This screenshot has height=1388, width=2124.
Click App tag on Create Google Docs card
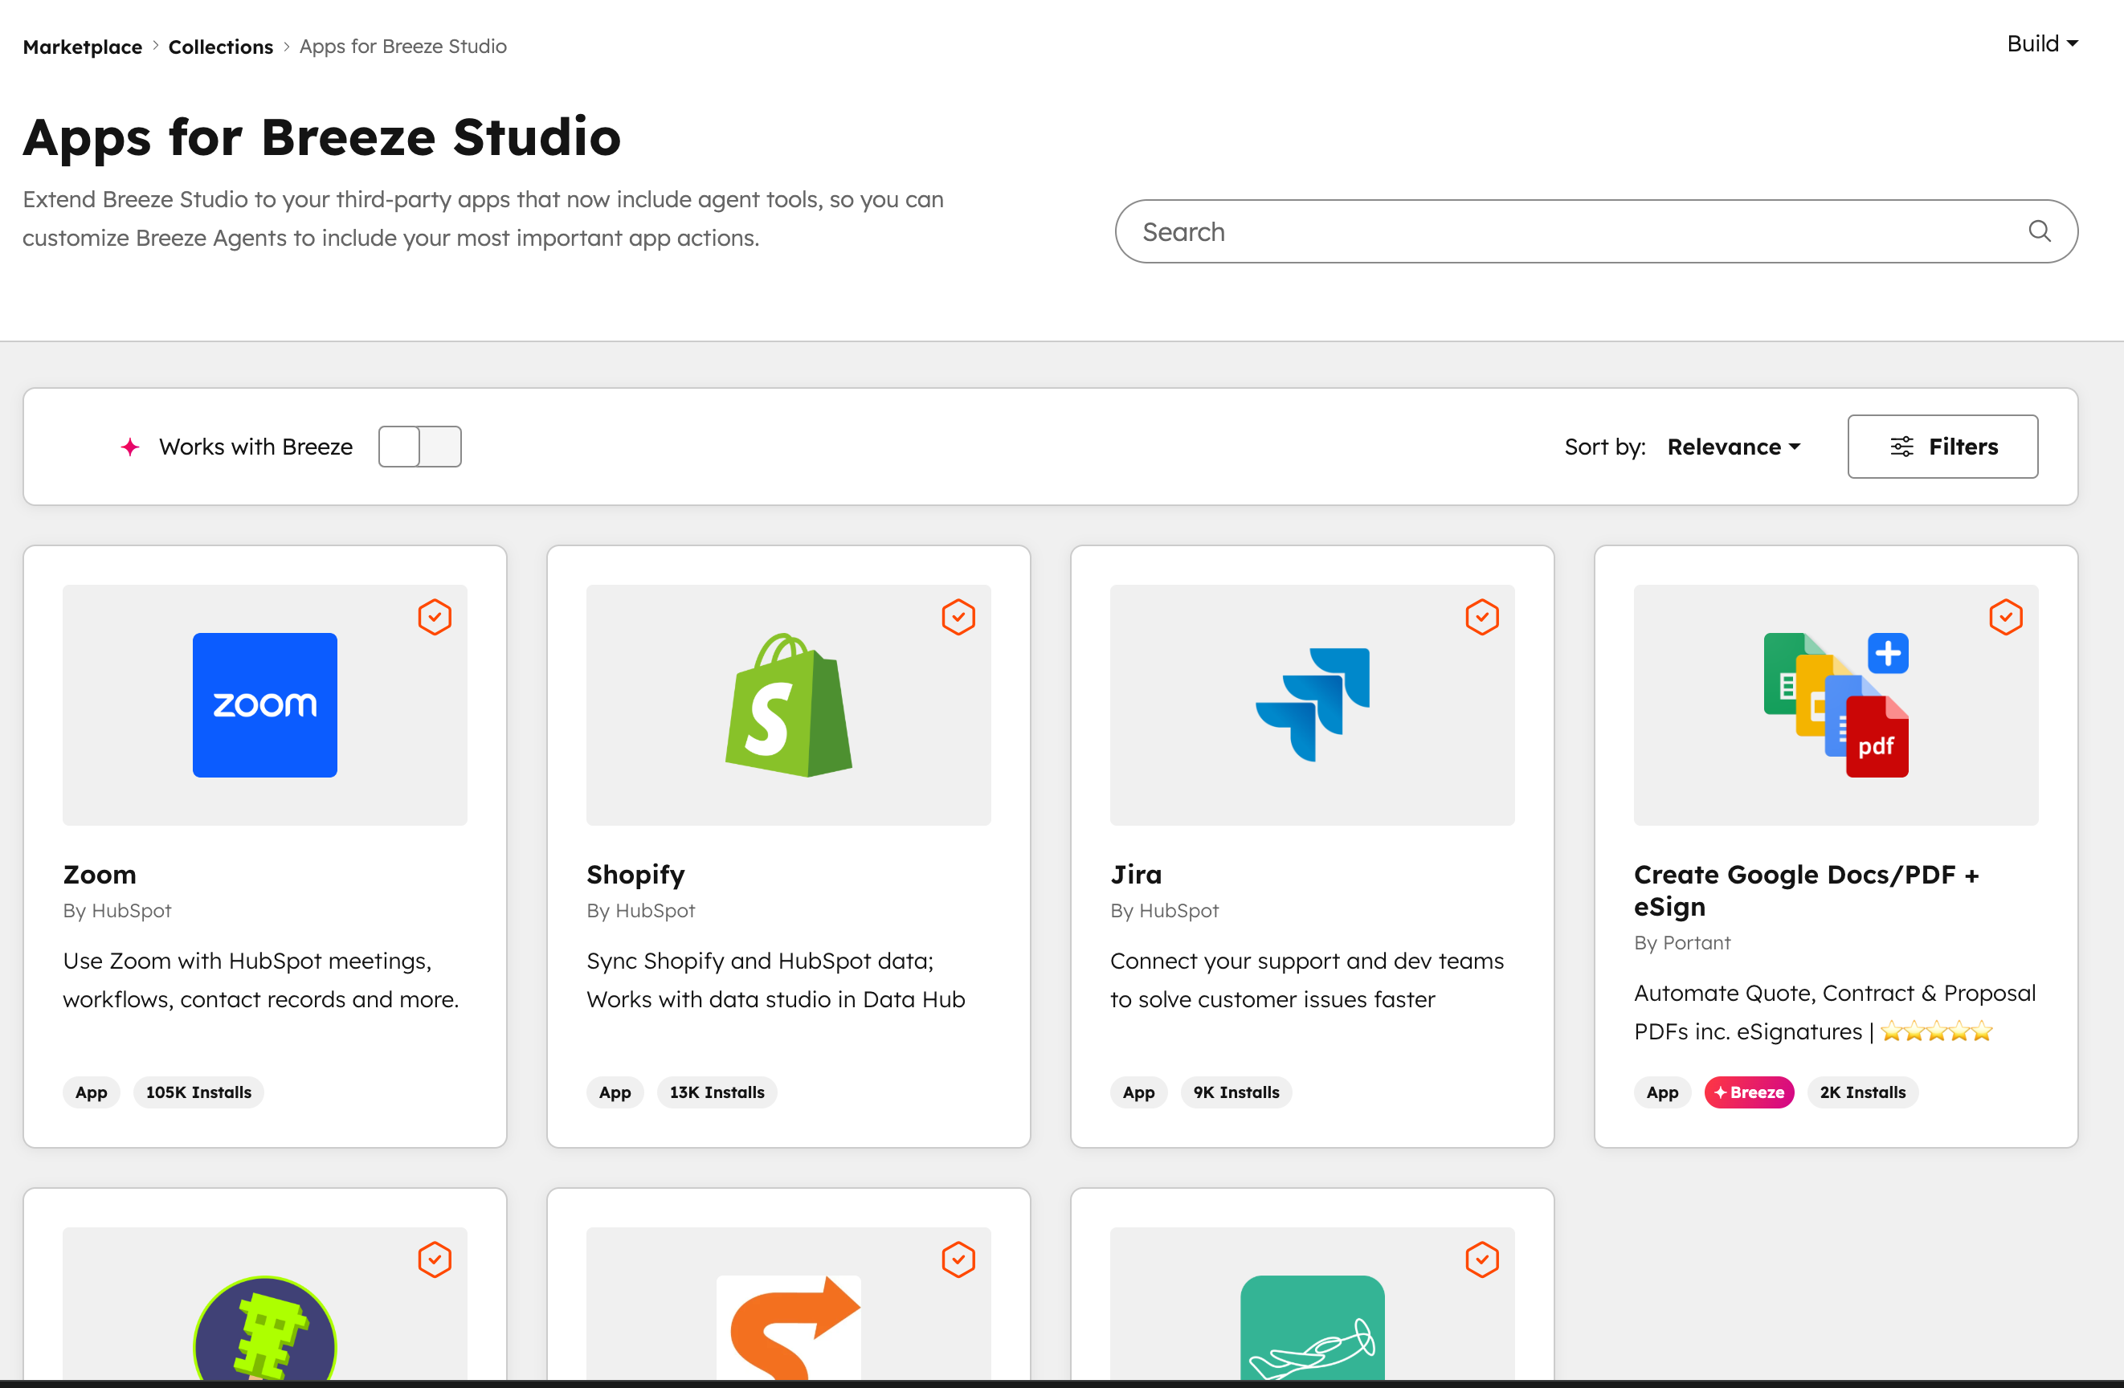click(x=1663, y=1092)
